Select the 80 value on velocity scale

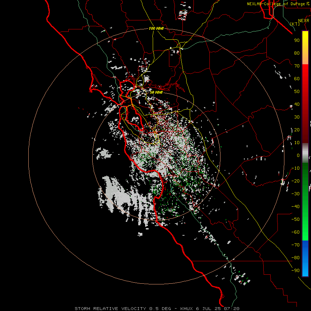(x=297, y=53)
